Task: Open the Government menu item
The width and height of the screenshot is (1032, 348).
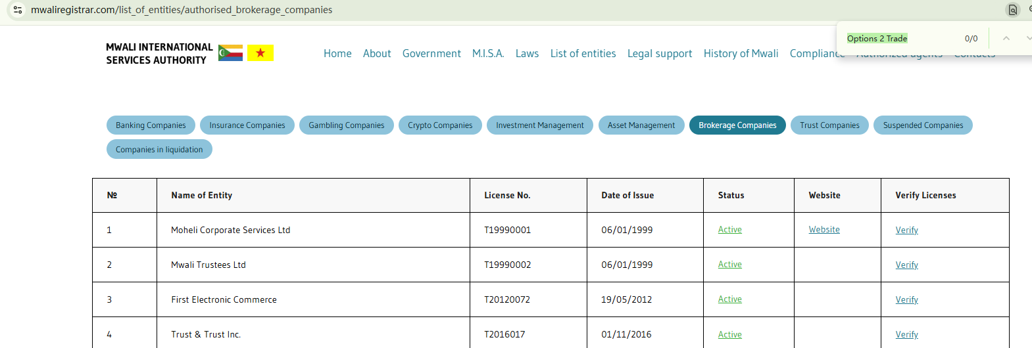Action: click(x=431, y=54)
